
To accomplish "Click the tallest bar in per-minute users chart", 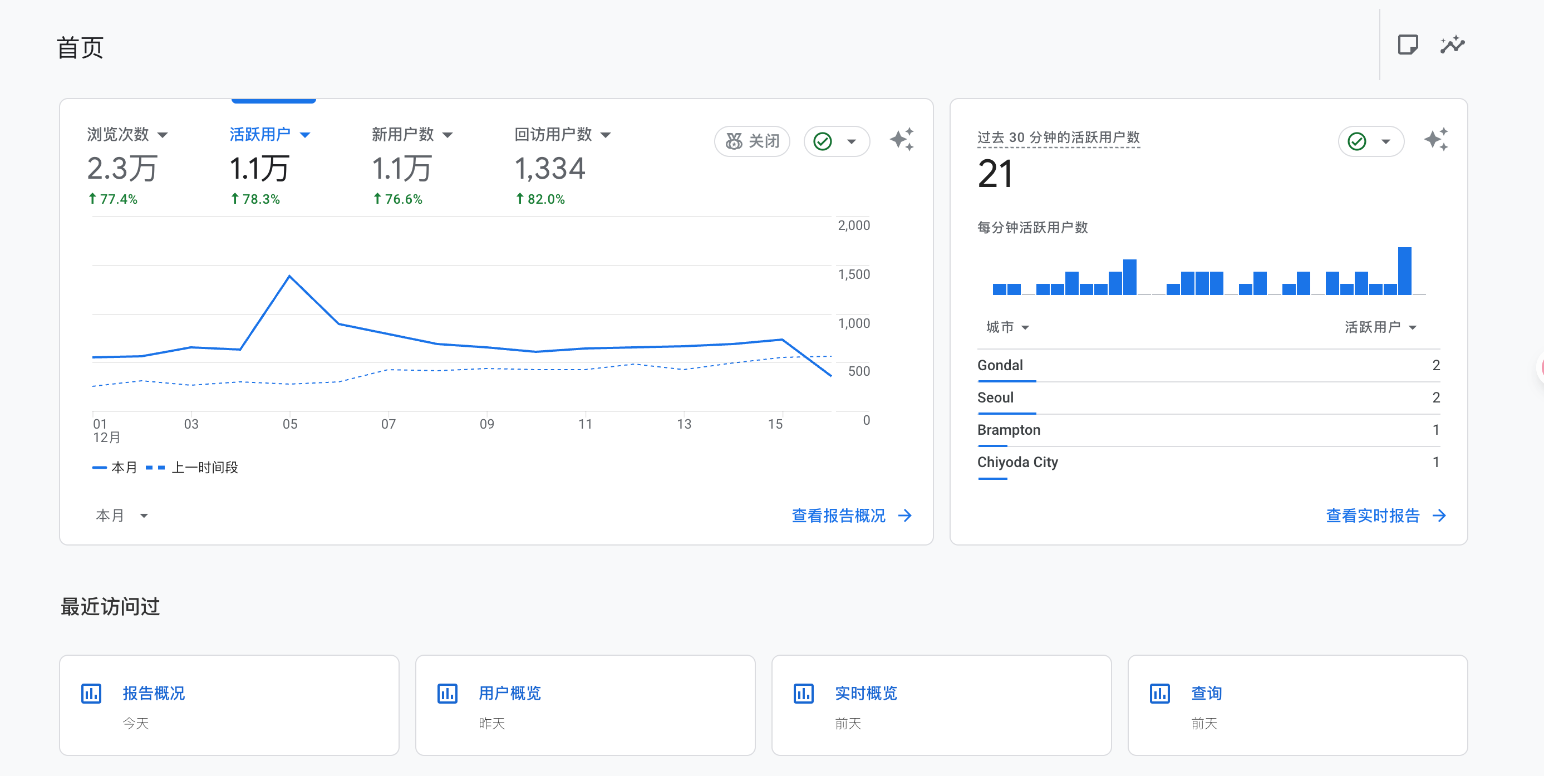I will tap(1404, 271).
